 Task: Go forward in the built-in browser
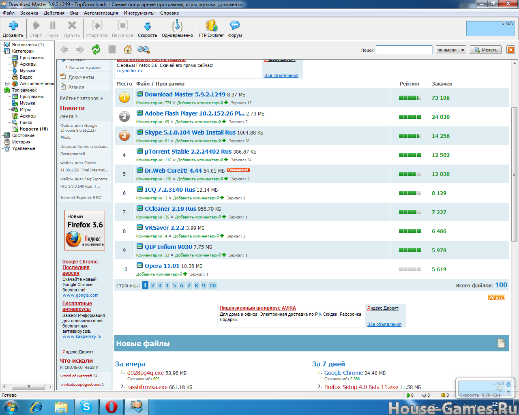80,49
